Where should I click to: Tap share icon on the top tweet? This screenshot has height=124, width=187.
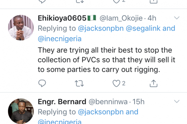(x=153, y=2)
